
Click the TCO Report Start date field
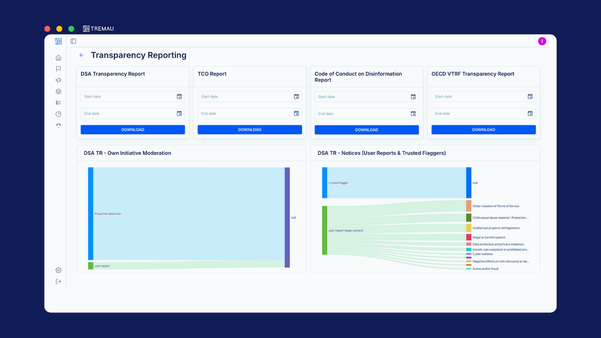coord(243,97)
